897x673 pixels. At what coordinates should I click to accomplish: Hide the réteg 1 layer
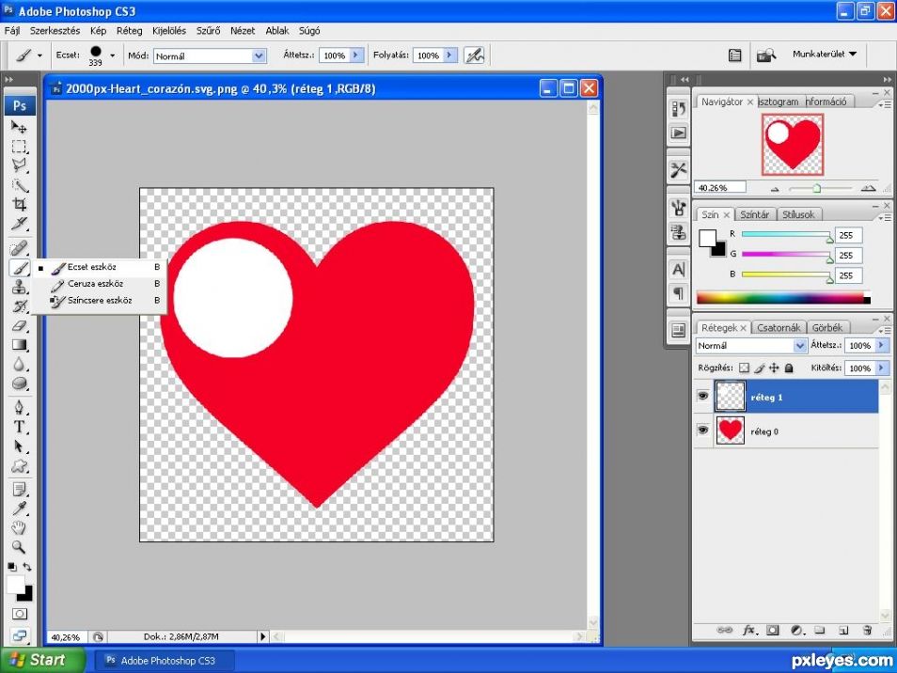coord(703,397)
